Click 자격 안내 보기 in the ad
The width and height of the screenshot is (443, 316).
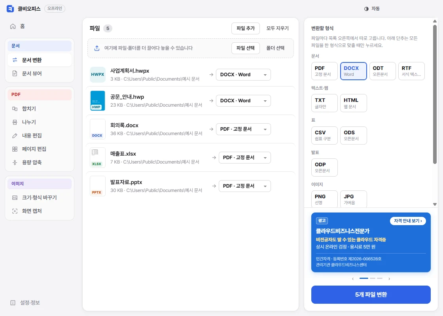pyautogui.click(x=408, y=221)
